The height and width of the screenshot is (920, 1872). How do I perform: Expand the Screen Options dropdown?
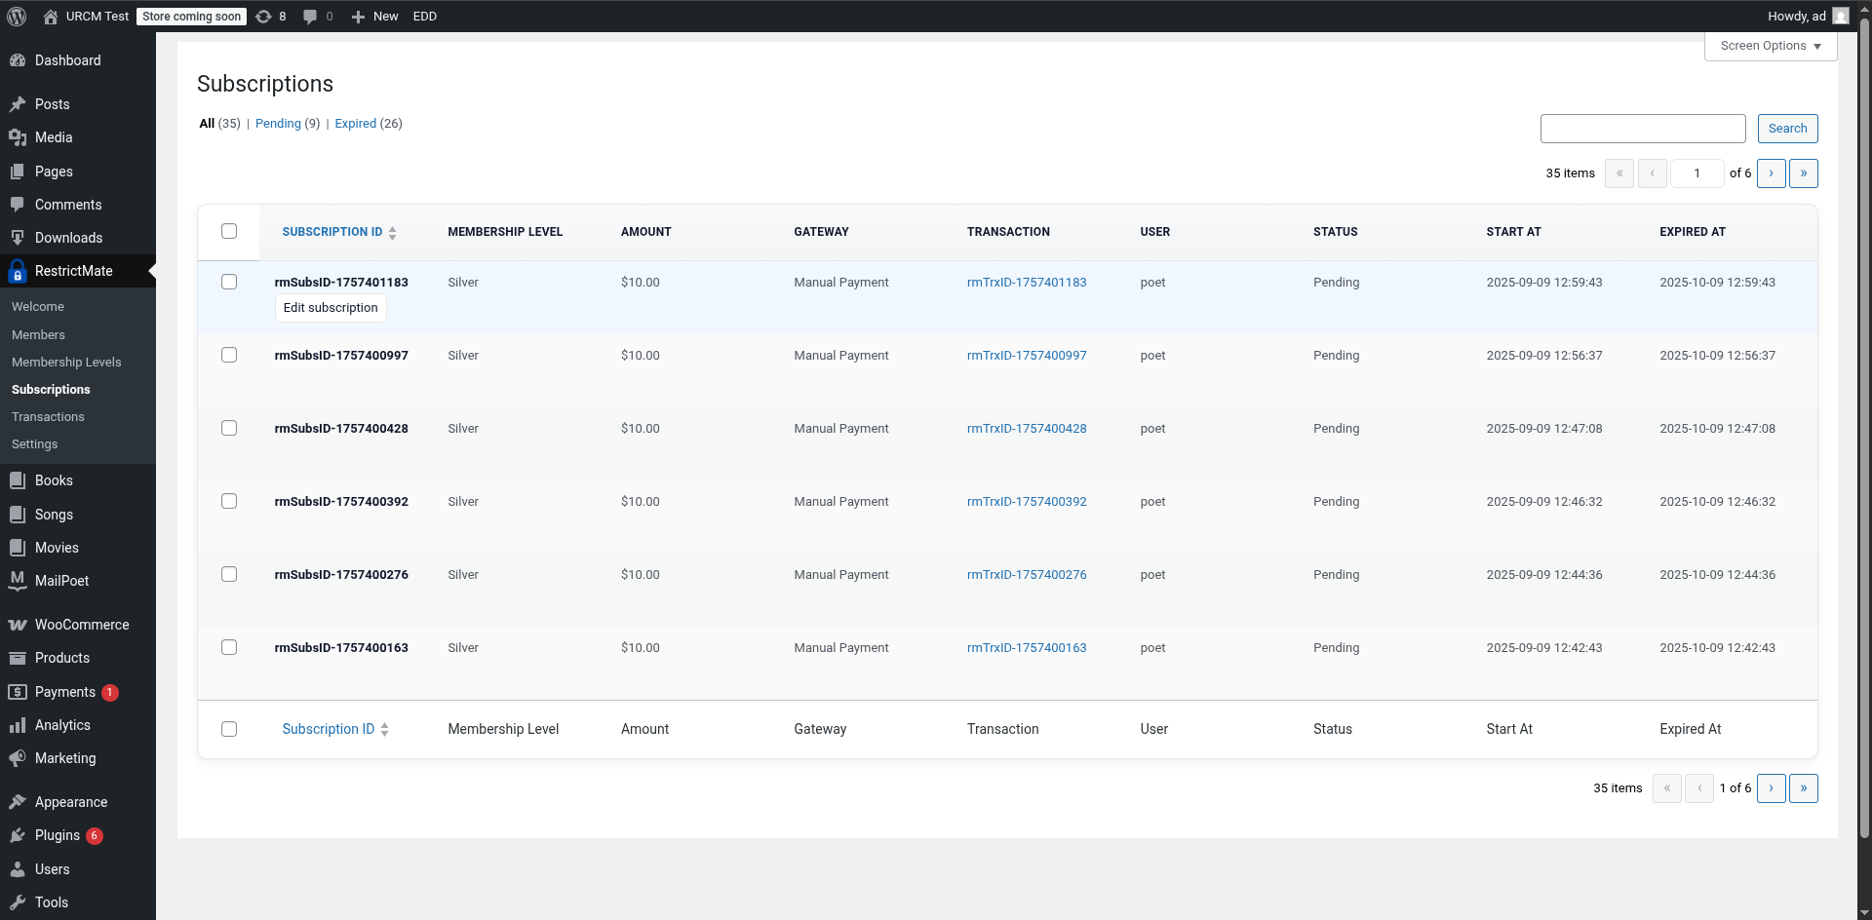(1771, 46)
